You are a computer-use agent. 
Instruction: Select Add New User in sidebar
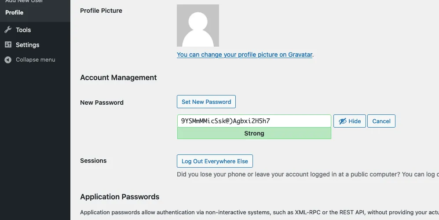click(24, 1)
